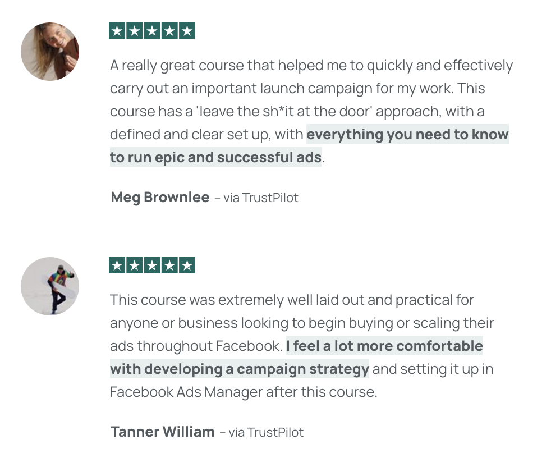
Task: Click first star in Meg Brownlee's rating
Action: click(117, 31)
